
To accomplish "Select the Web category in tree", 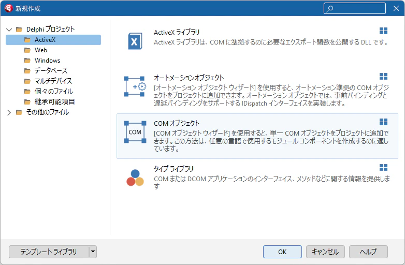I will 41,50.
